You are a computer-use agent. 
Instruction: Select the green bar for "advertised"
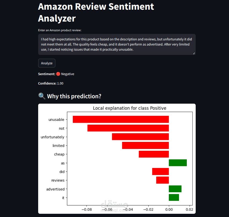[x=175, y=189]
